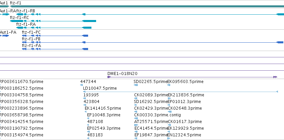Screen dimensions: 284x140
Task: Click the SD02265.5prime EST glyph
Action: [136, 85]
